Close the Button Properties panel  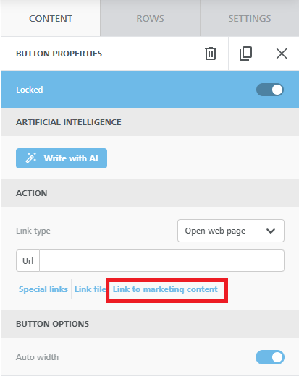pos(282,54)
